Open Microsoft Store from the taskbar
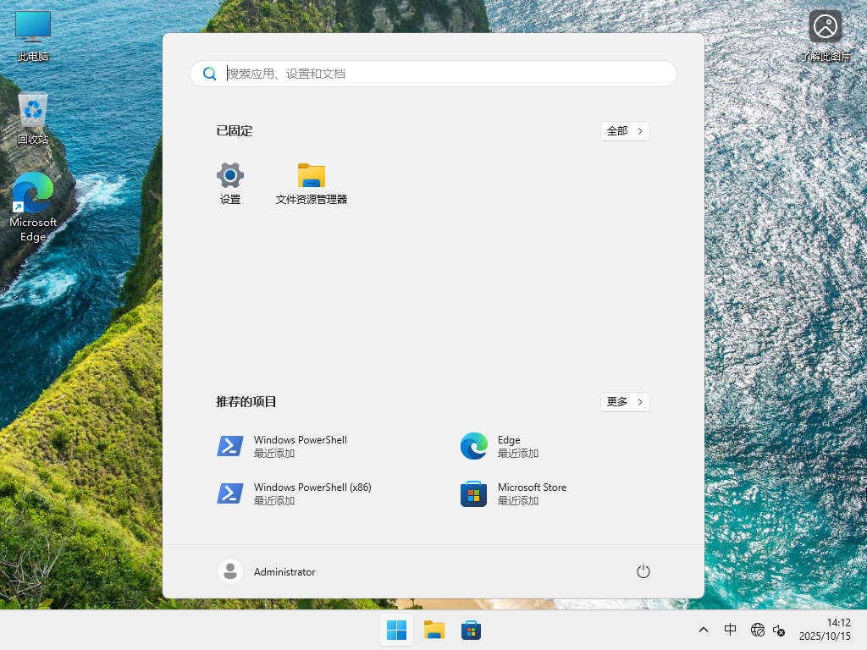Image resolution: width=867 pixels, height=650 pixels. click(x=471, y=630)
